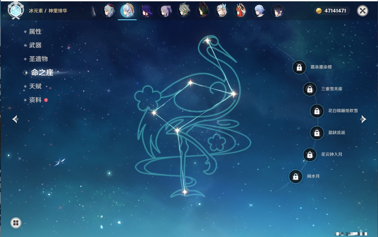
Task: Select Ganyu's avatar with the red horns
Action: [x=109, y=11]
